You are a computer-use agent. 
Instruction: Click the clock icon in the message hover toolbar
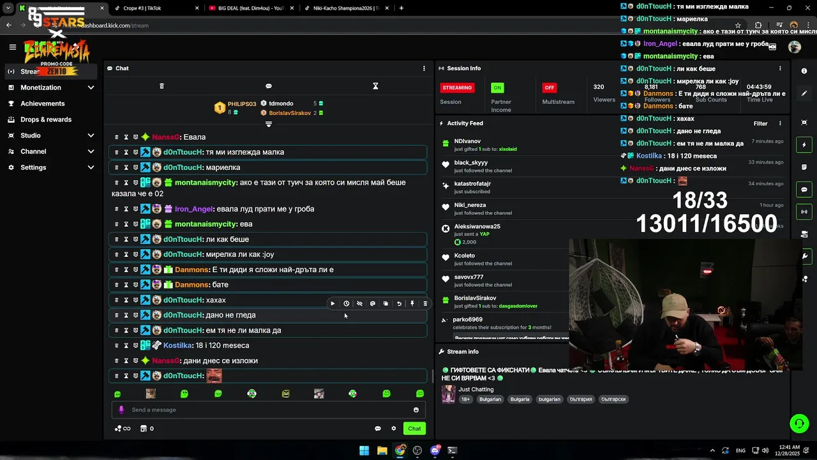click(347, 304)
